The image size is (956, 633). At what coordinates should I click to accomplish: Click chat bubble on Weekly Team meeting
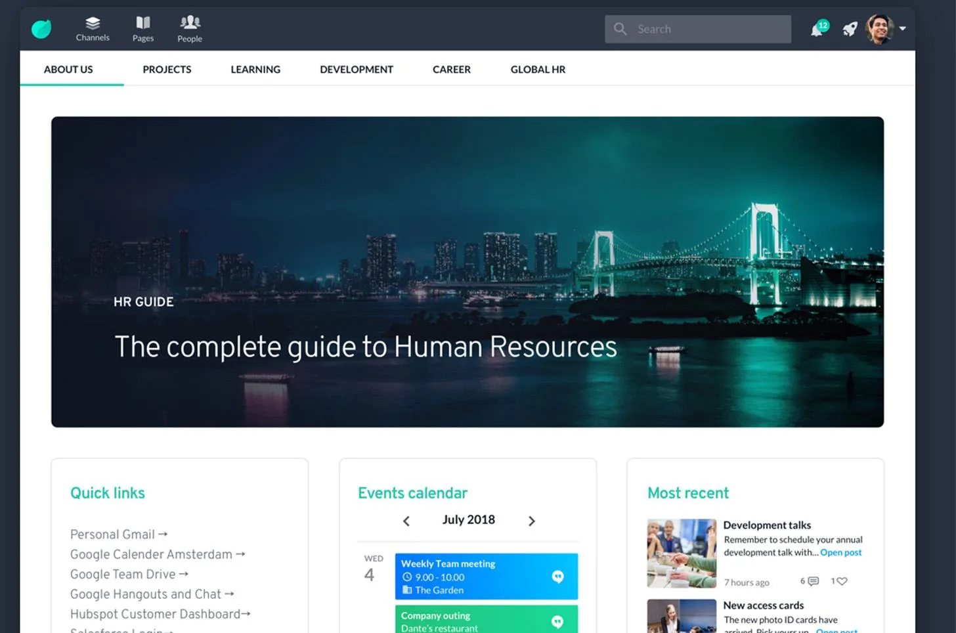coord(557,577)
